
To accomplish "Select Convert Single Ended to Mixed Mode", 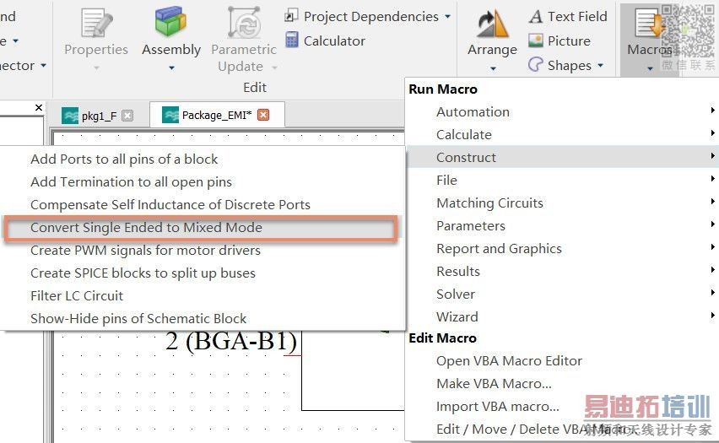I will pyautogui.click(x=146, y=227).
